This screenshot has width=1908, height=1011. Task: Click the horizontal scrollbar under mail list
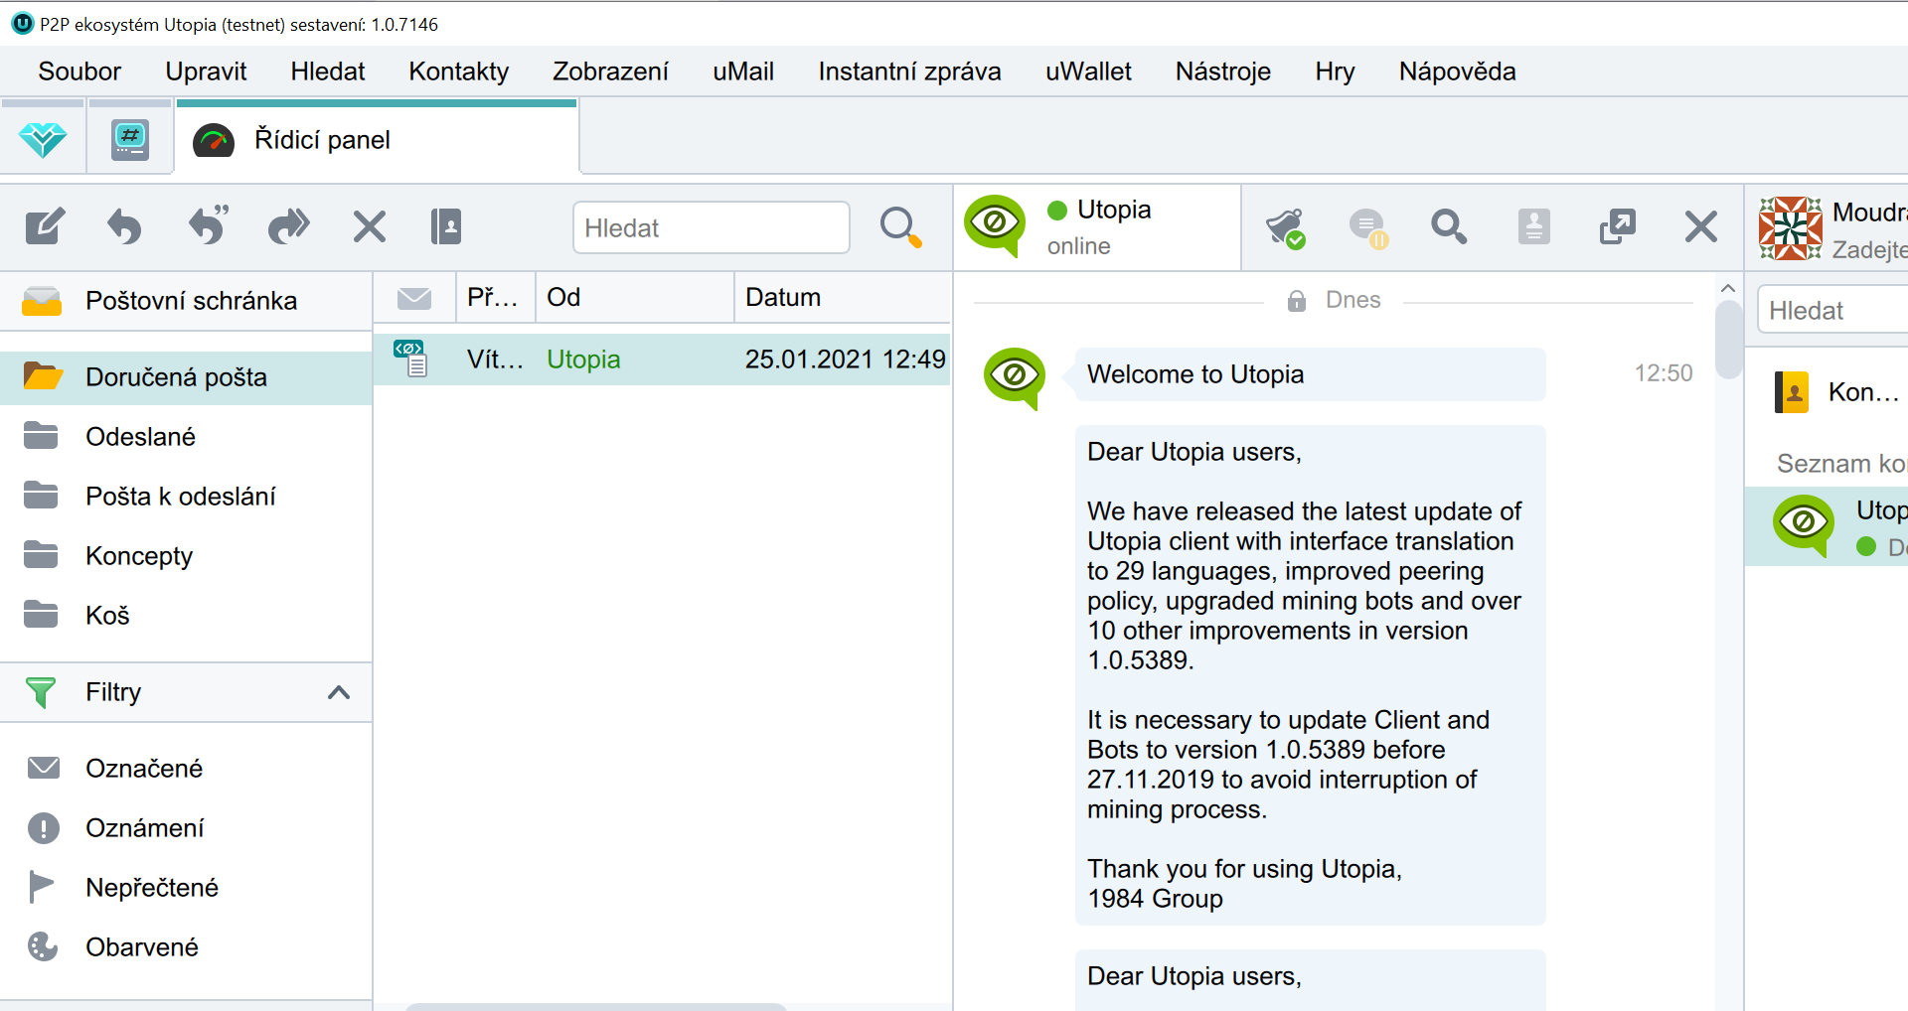[x=596, y=1006]
